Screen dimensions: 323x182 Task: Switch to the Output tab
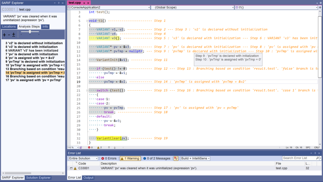88,178
